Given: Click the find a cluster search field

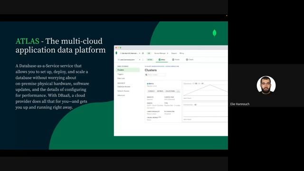Looking at the screenshot, I should (155, 75).
